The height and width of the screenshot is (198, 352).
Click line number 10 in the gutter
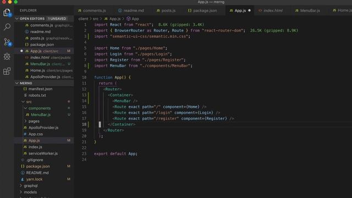pyautogui.click(x=84, y=78)
